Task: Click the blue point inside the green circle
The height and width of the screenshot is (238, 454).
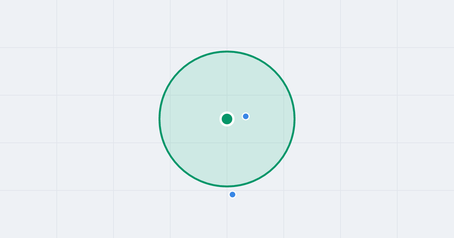Action: click(x=246, y=116)
